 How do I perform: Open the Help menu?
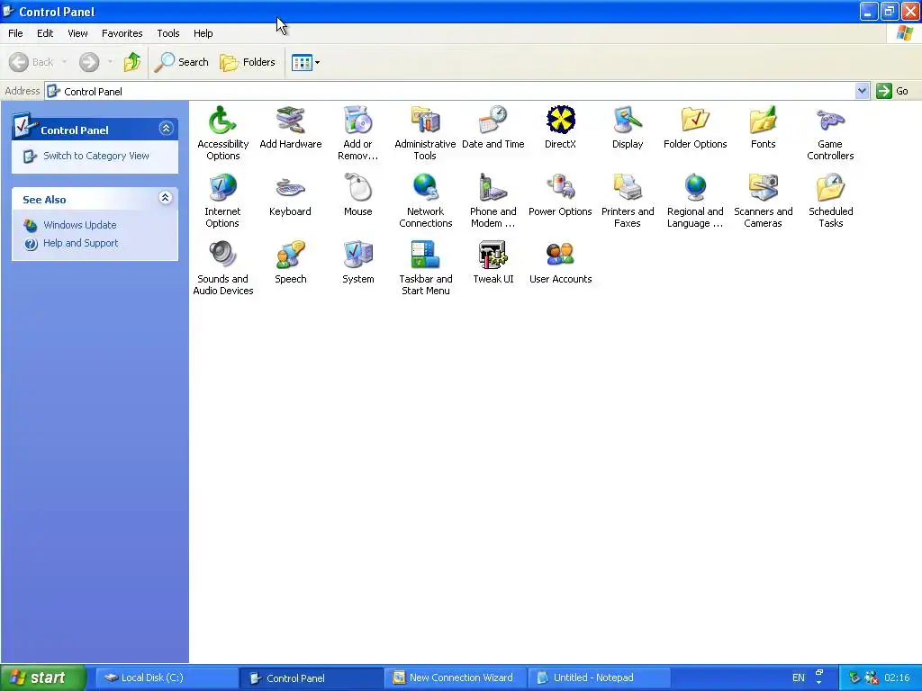pos(203,33)
